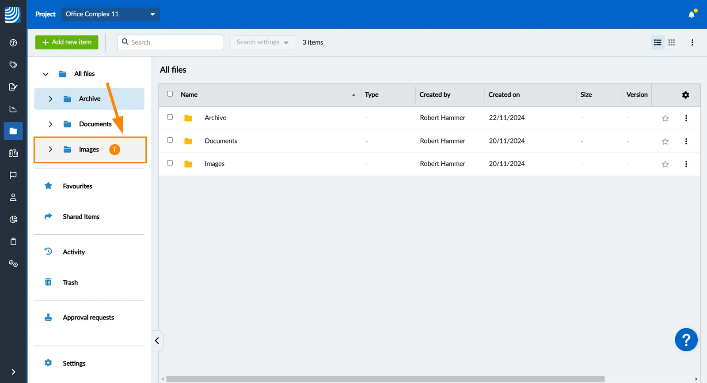Click the horizontal scrollbar right arrow
Viewport: 707px width, 383px height.
coord(696,379)
